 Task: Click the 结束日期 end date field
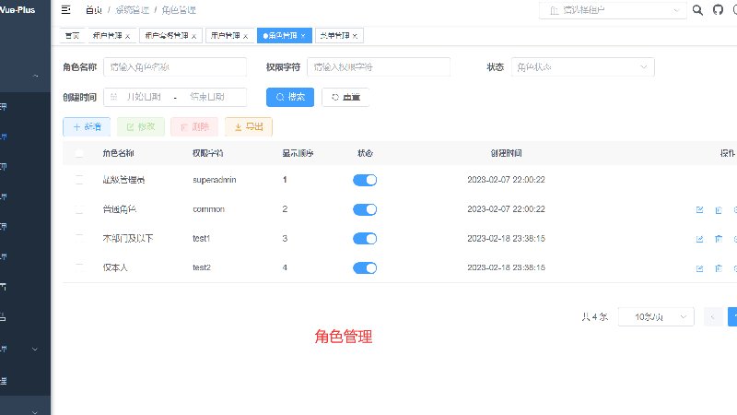tap(207, 97)
